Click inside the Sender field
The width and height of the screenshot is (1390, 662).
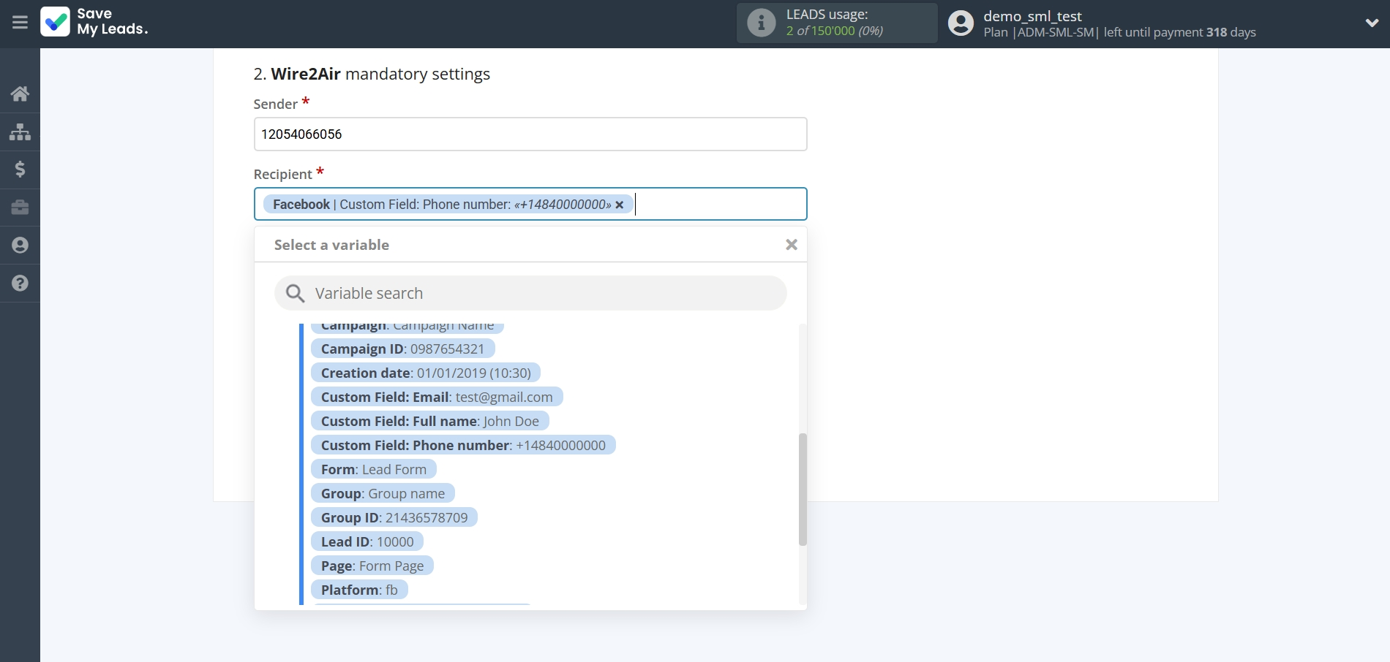[530, 134]
